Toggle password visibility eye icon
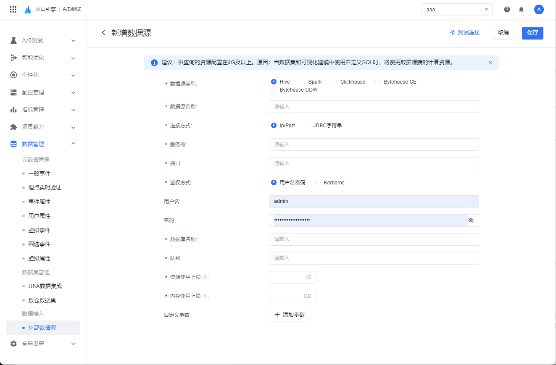This screenshot has height=365, width=556. [x=471, y=220]
